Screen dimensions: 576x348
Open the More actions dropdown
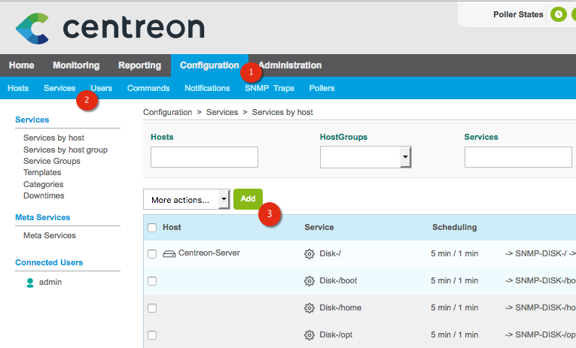[x=186, y=199]
